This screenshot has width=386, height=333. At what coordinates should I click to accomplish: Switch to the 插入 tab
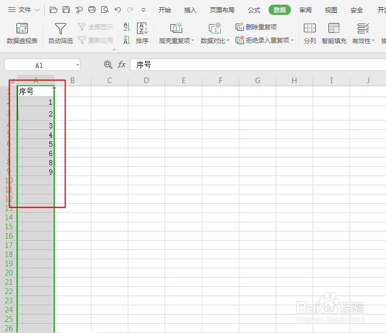click(190, 10)
